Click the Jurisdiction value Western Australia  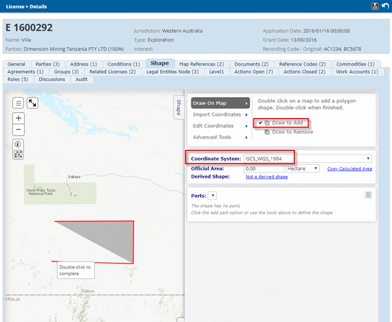(182, 31)
